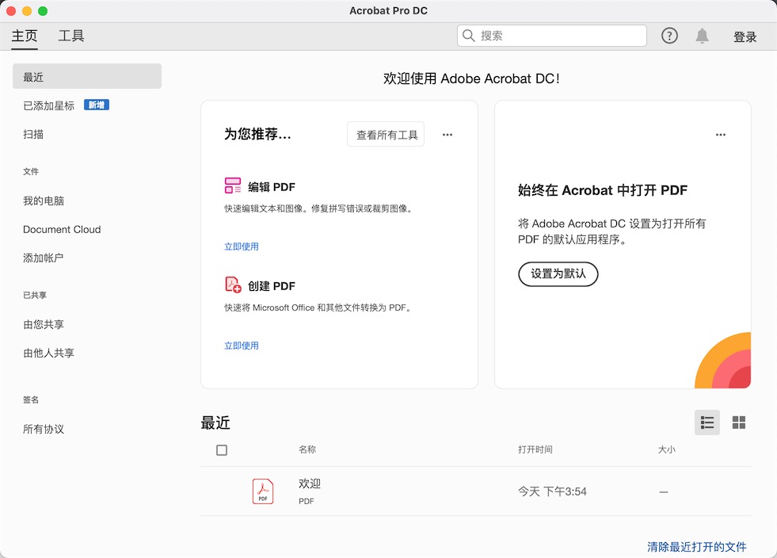
Task: Open 已添加星标 in the sidebar
Action: coord(48,105)
